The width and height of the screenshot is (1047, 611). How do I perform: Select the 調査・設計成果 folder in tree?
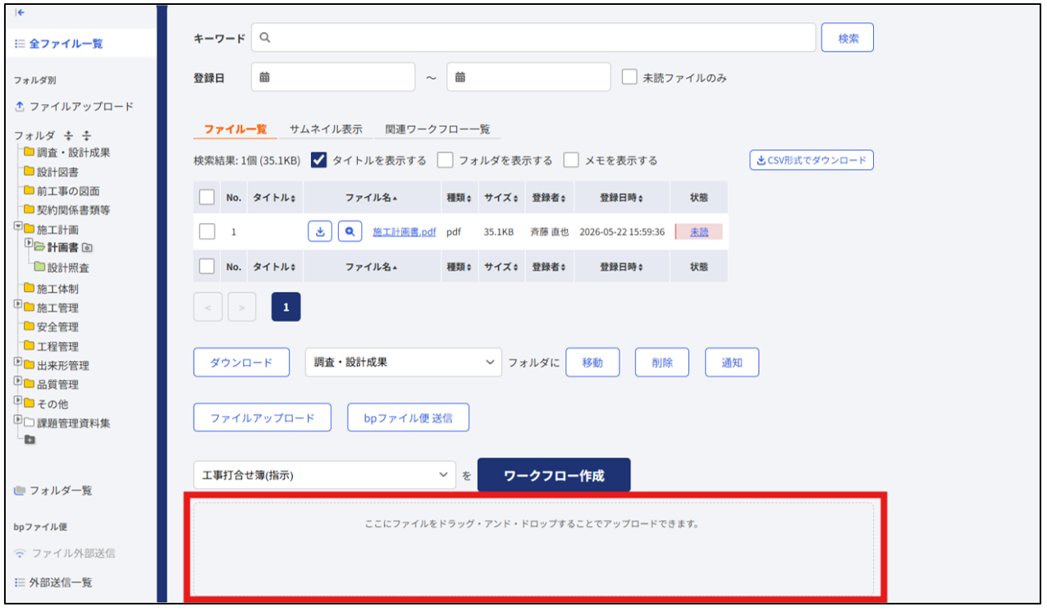[66, 153]
